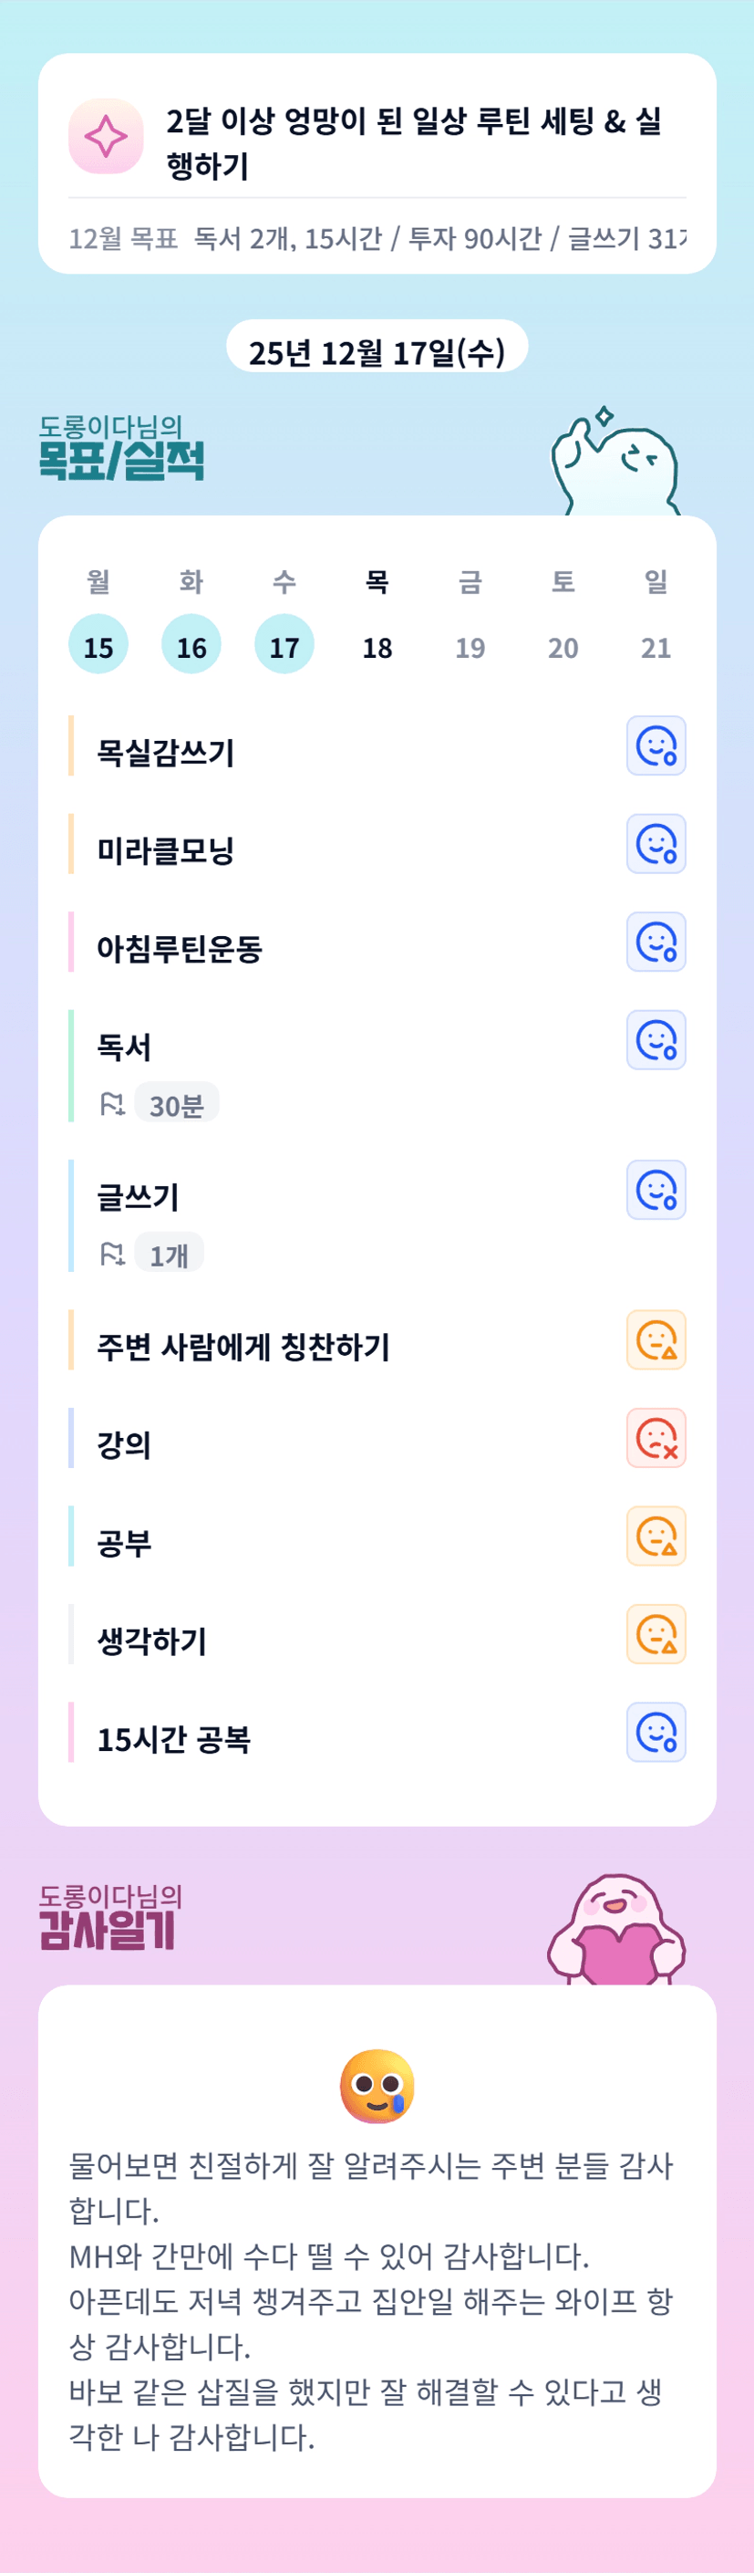Click the pink sparkle goal icon
The width and height of the screenshot is (754, 2573).
[x=106, y=136]
